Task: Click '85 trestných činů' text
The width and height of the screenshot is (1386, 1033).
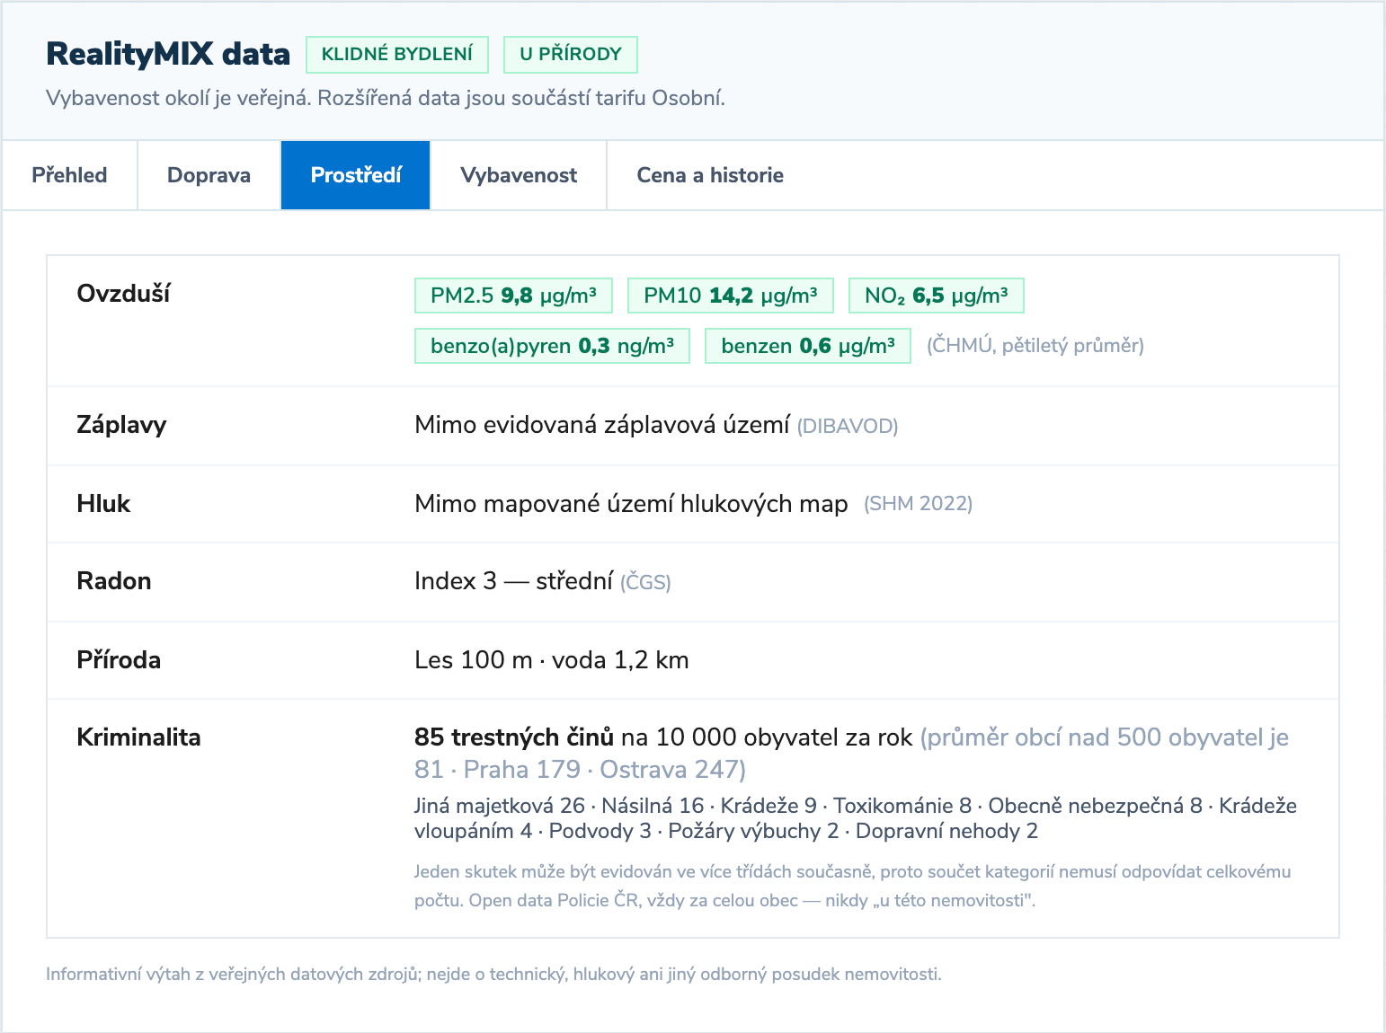Action: pyautogui.click(x=514, y=737)
